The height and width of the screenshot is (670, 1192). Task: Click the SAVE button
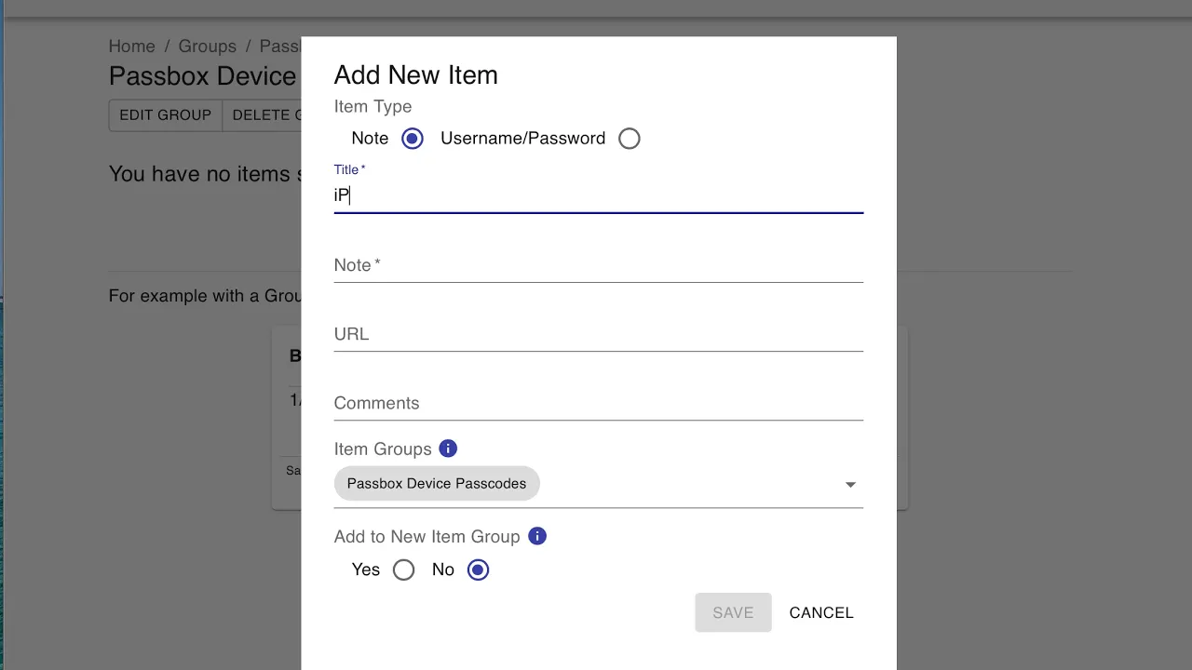pyautogui.click(x=733, y=612)
